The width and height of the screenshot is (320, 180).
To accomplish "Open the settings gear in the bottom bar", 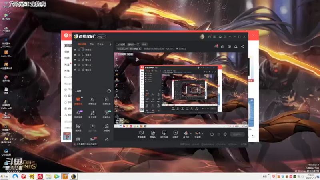I will click(x=225, y=134).
